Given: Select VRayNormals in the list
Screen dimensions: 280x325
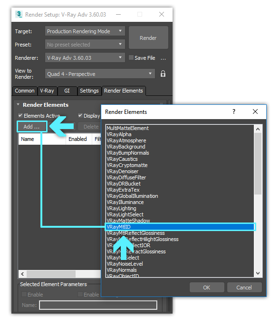Looking at the screenshot, I should (180, 270).
